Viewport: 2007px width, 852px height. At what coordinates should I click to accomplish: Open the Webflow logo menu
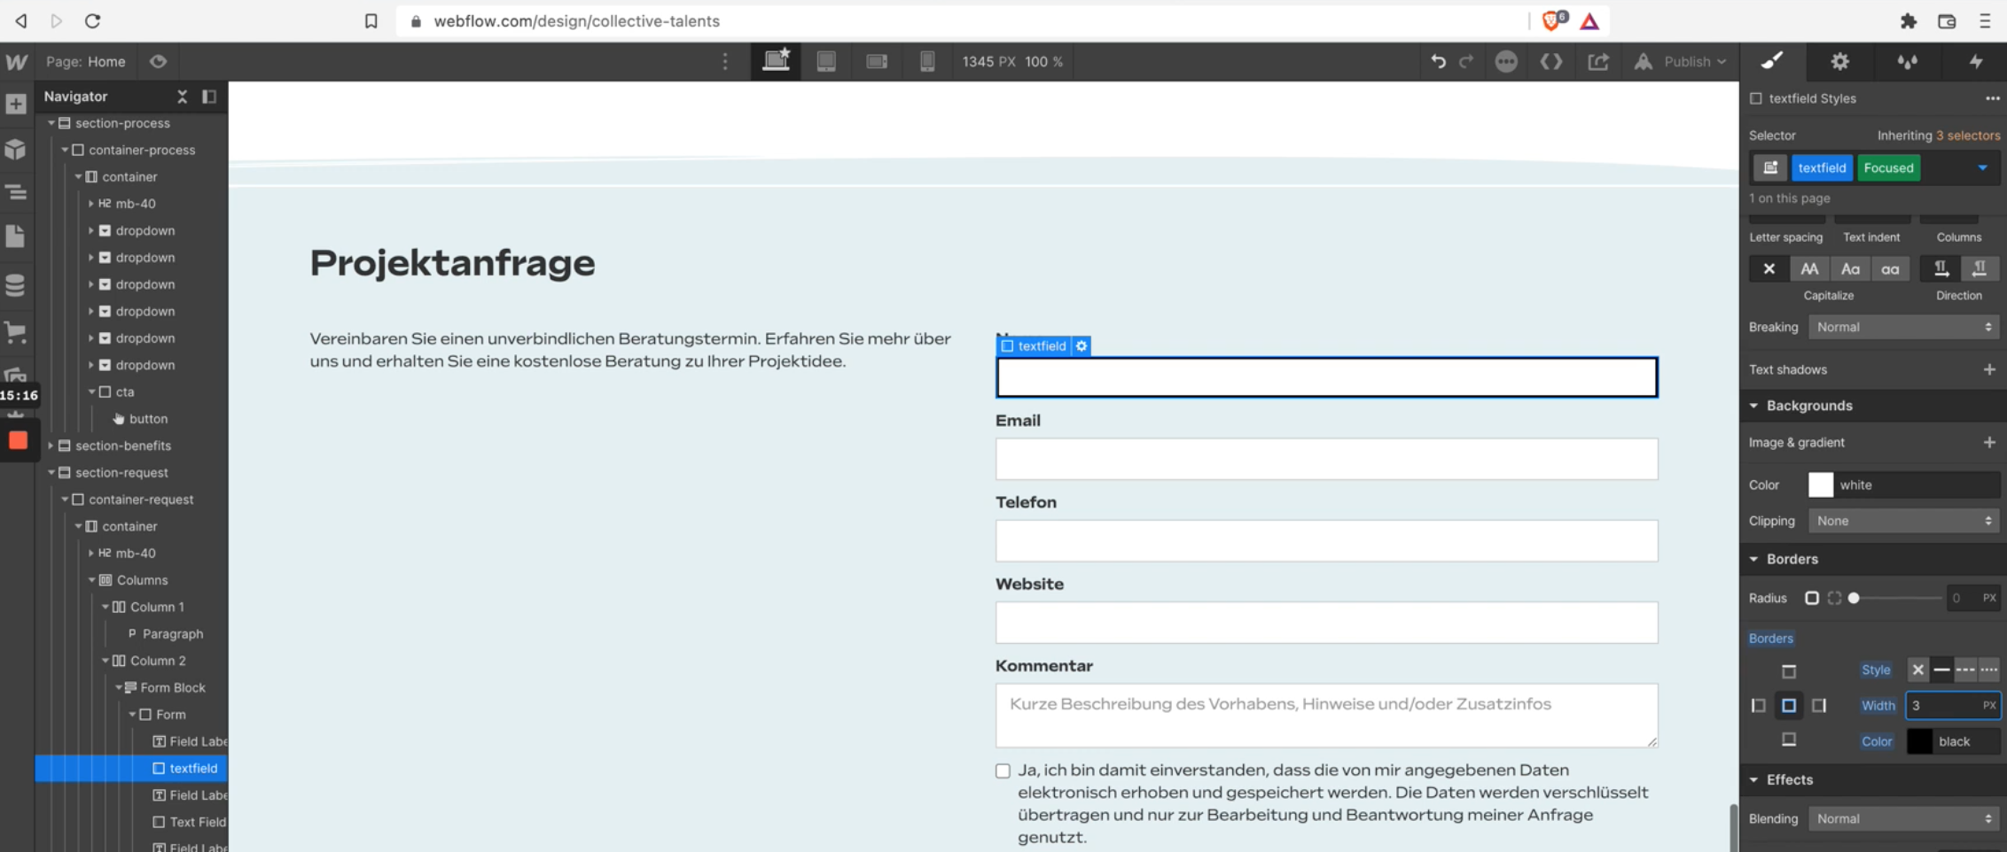tap(16, 62)
